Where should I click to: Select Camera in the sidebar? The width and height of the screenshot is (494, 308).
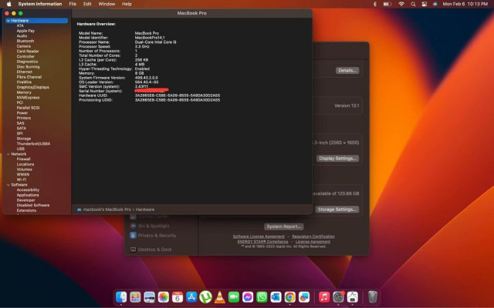[24, 46]
